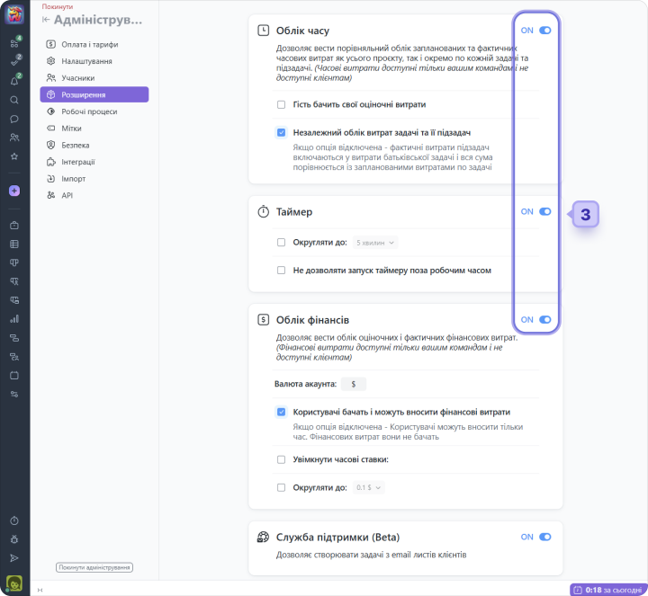Screen dimensions: 648x596
Task: Click the red Покинути link
Action: [58, 6]
